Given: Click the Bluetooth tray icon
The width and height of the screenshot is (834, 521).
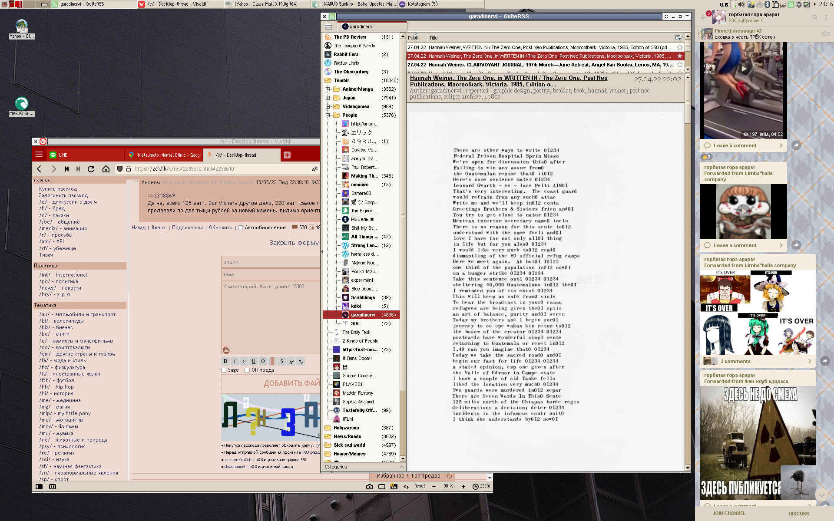Looking at the screenshot, I should 768,4.
